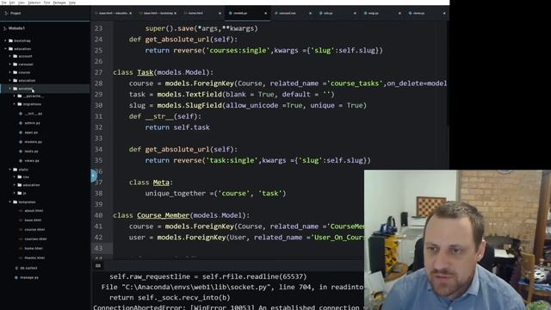This screenshot has height=310, width=551.
Task: Click the Python icon on urls.py tab
Action: pyautogui.click(x=320, y=14)
